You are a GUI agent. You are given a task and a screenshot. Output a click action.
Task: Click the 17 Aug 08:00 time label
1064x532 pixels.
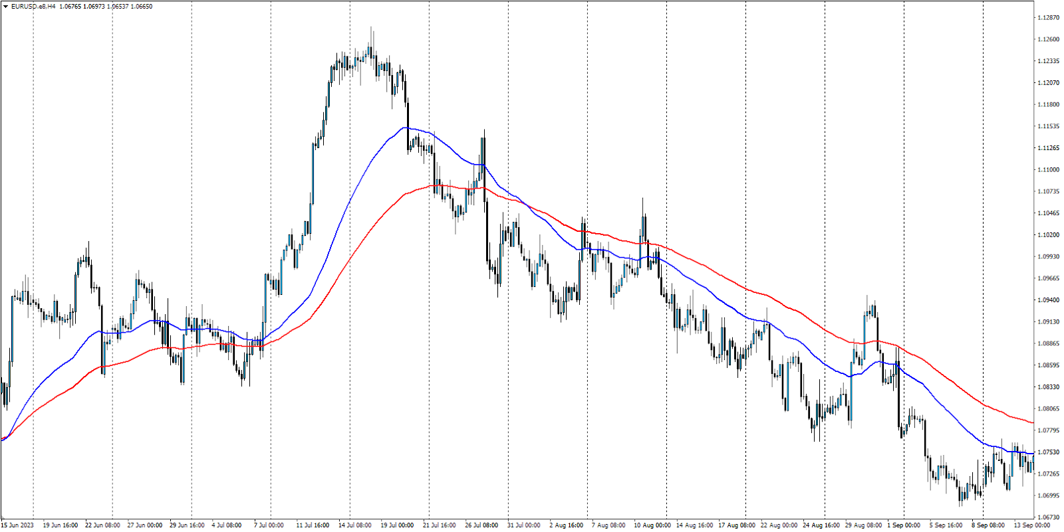737,525
